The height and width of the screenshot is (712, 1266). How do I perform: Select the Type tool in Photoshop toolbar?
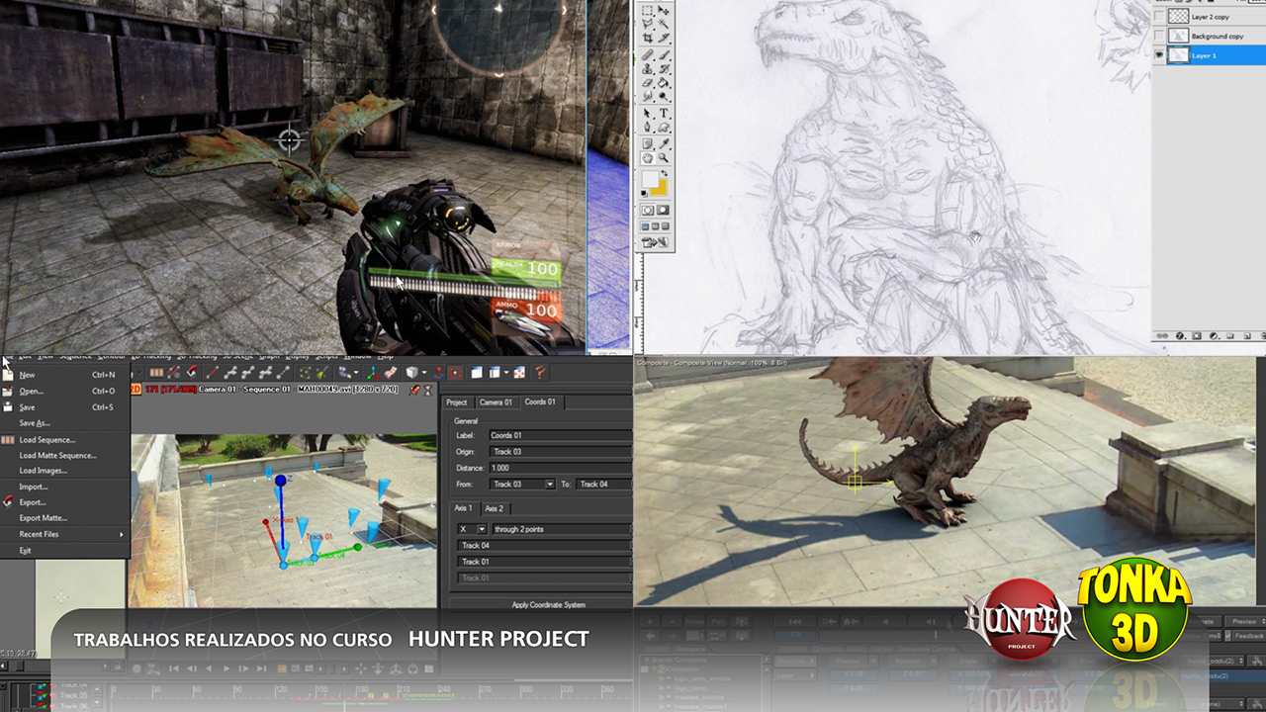[x=664, y=113]
